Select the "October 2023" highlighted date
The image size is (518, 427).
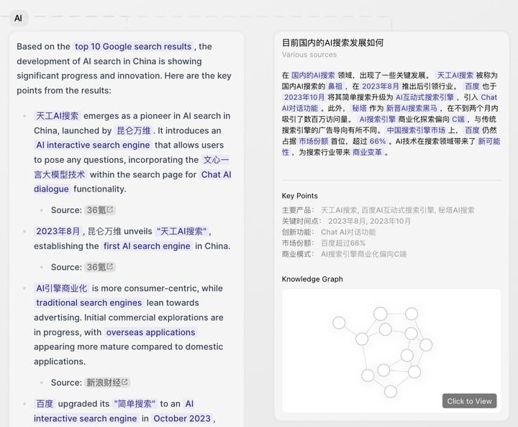[x=182, y=419]
